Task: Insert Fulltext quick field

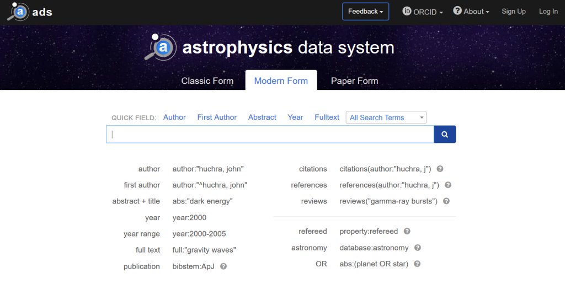Action: 327,117
